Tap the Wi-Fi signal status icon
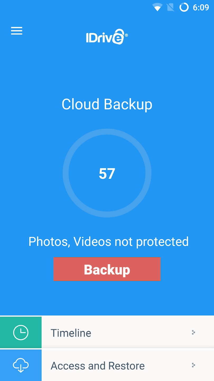Viewport: 214px width, 381px height. (157, 7)
